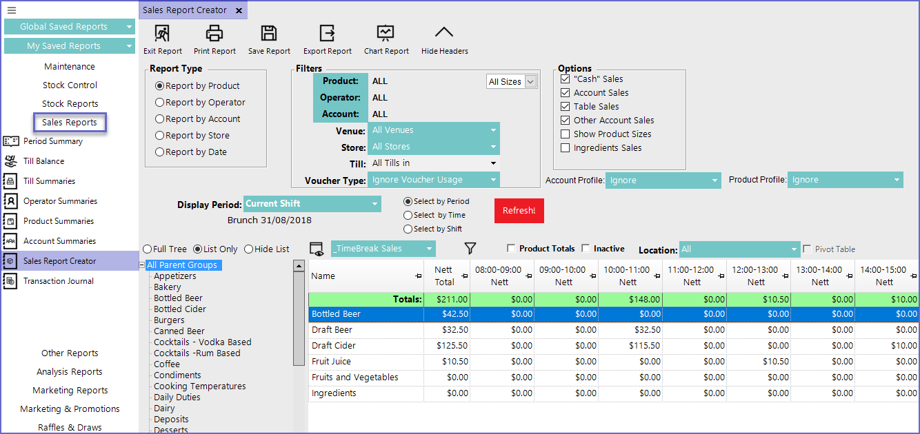Click the Print Report printer icon

[214, 33]
